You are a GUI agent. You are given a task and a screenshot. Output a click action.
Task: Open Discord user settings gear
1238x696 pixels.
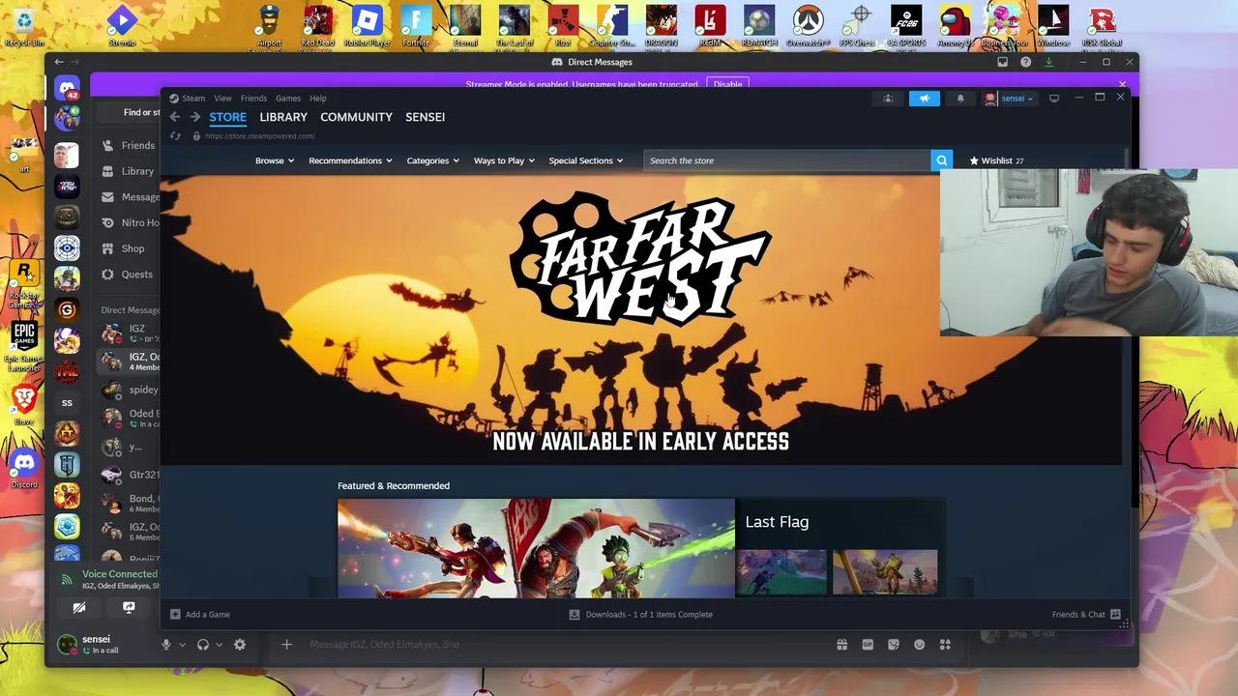[240, 645]
